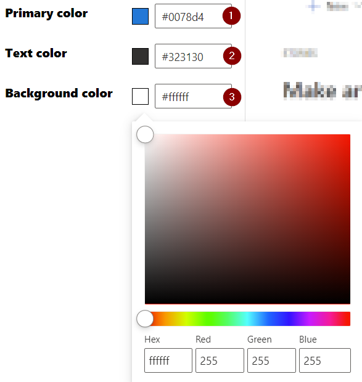
Task: Edit the Background color hex field #ffffff
Action: [193, 96]
